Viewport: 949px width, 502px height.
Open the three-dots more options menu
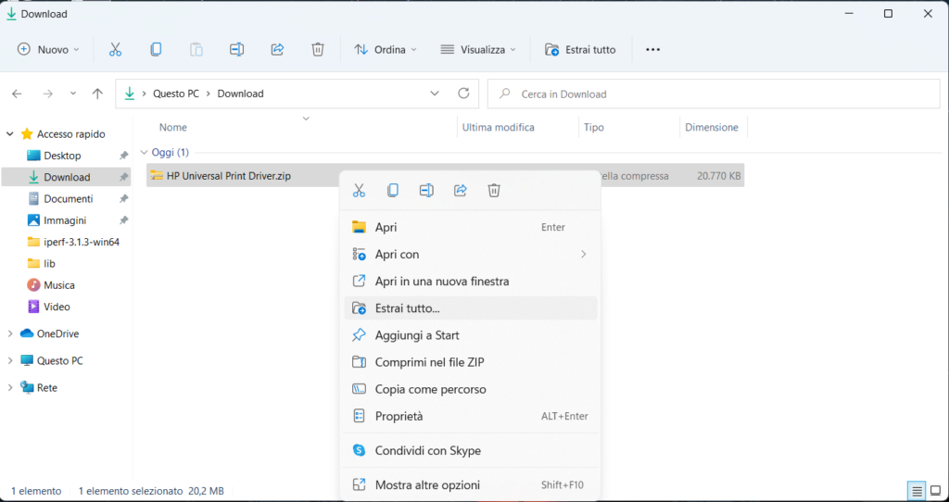coord(652,50)
